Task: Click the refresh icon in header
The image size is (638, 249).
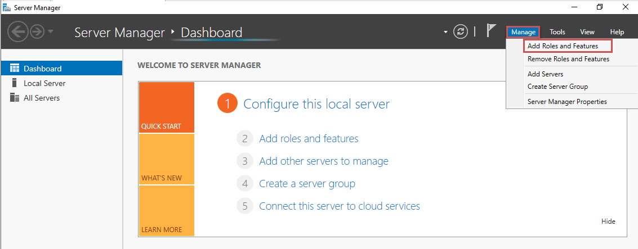Action: (461, 31)
